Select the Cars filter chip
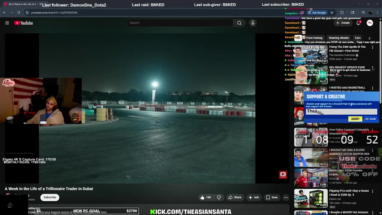Screen dimensions: 382x215 [x=358, y=38]
